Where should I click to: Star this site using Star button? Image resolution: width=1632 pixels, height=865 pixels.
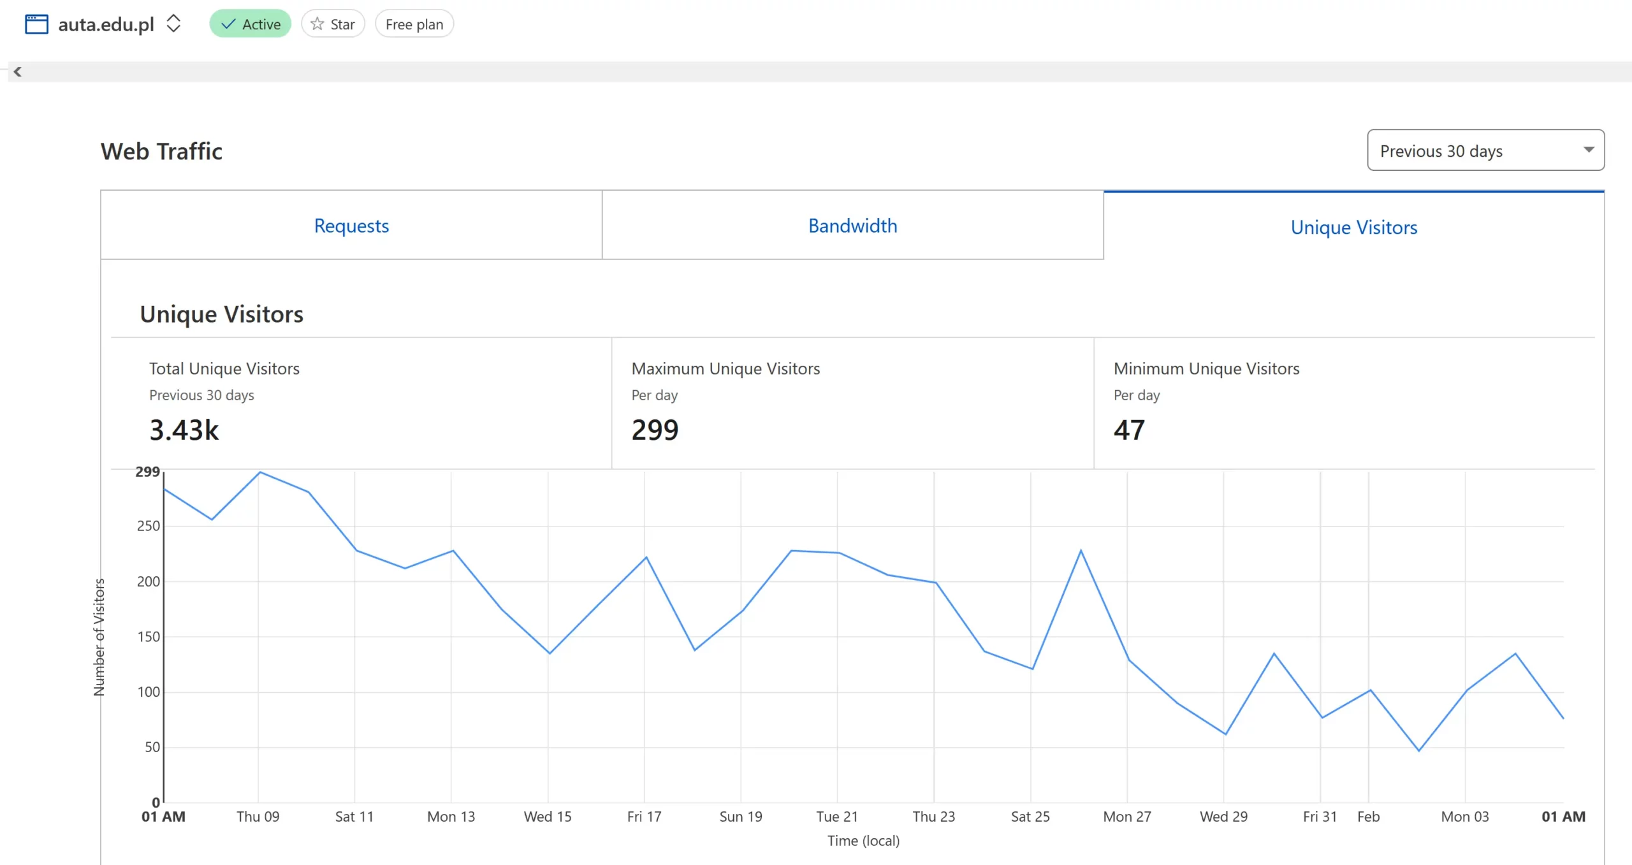coord(333,24)
